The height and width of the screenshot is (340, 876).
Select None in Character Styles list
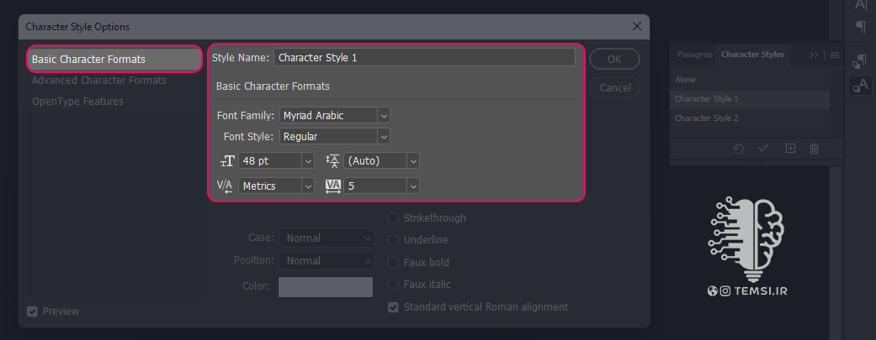click(749, 80)
